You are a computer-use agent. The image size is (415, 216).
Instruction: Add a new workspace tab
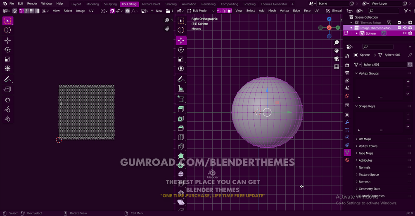[292, 4]
